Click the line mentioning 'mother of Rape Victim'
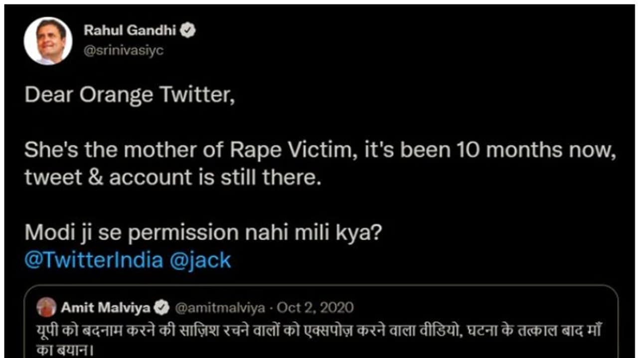The width and height of the screenshot is (638, 358). [319, 150]
